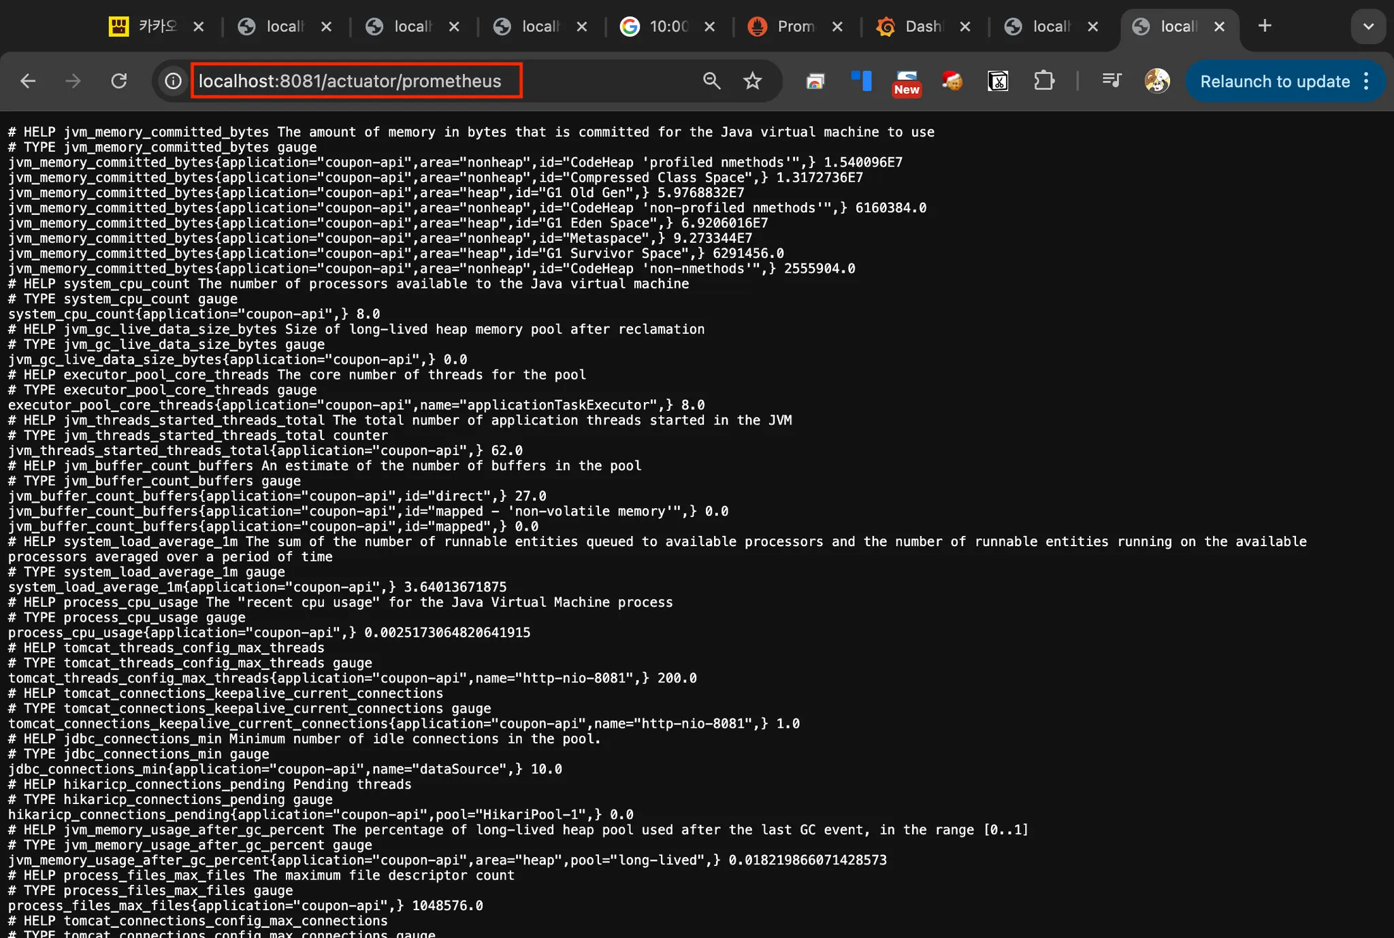Bookmark this page with the star

coord(752,81)
